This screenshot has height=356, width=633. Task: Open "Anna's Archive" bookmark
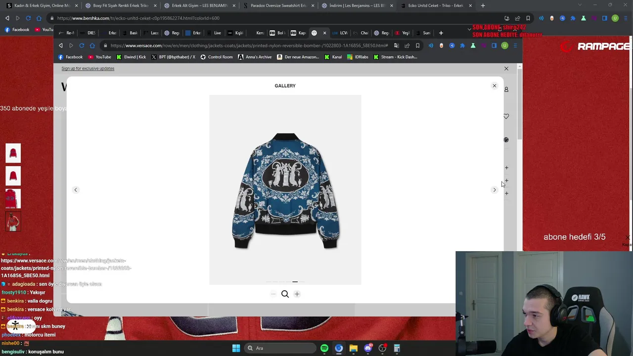point(255,57)
